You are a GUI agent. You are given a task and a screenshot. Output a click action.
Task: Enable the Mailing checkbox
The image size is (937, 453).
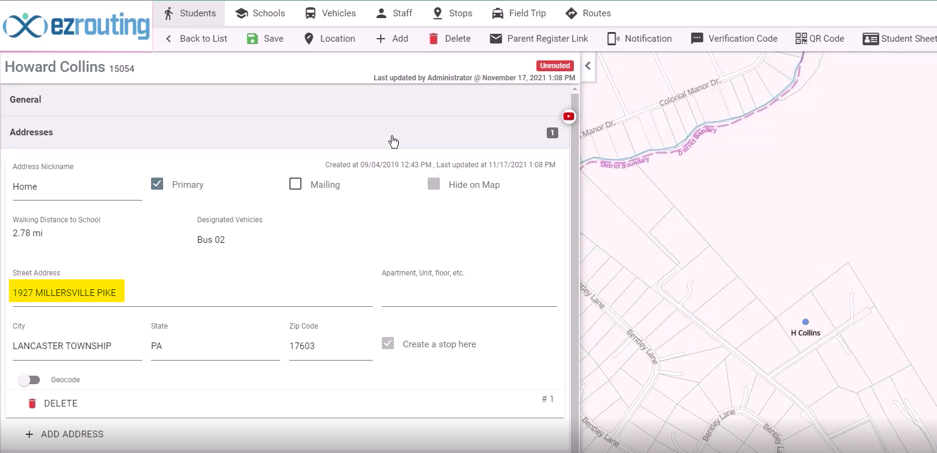click(295, 184)
